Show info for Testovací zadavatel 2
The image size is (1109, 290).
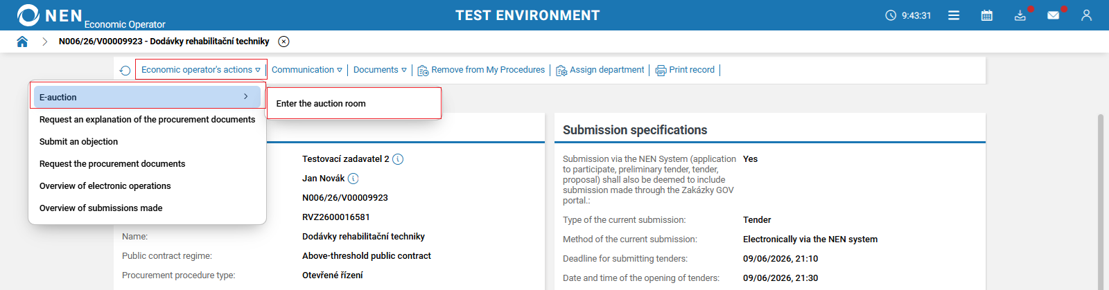(398, 159)
